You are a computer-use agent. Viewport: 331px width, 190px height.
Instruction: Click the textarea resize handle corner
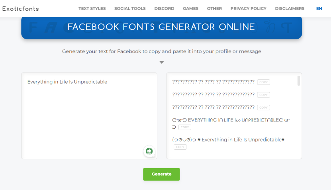coord(153,155)
